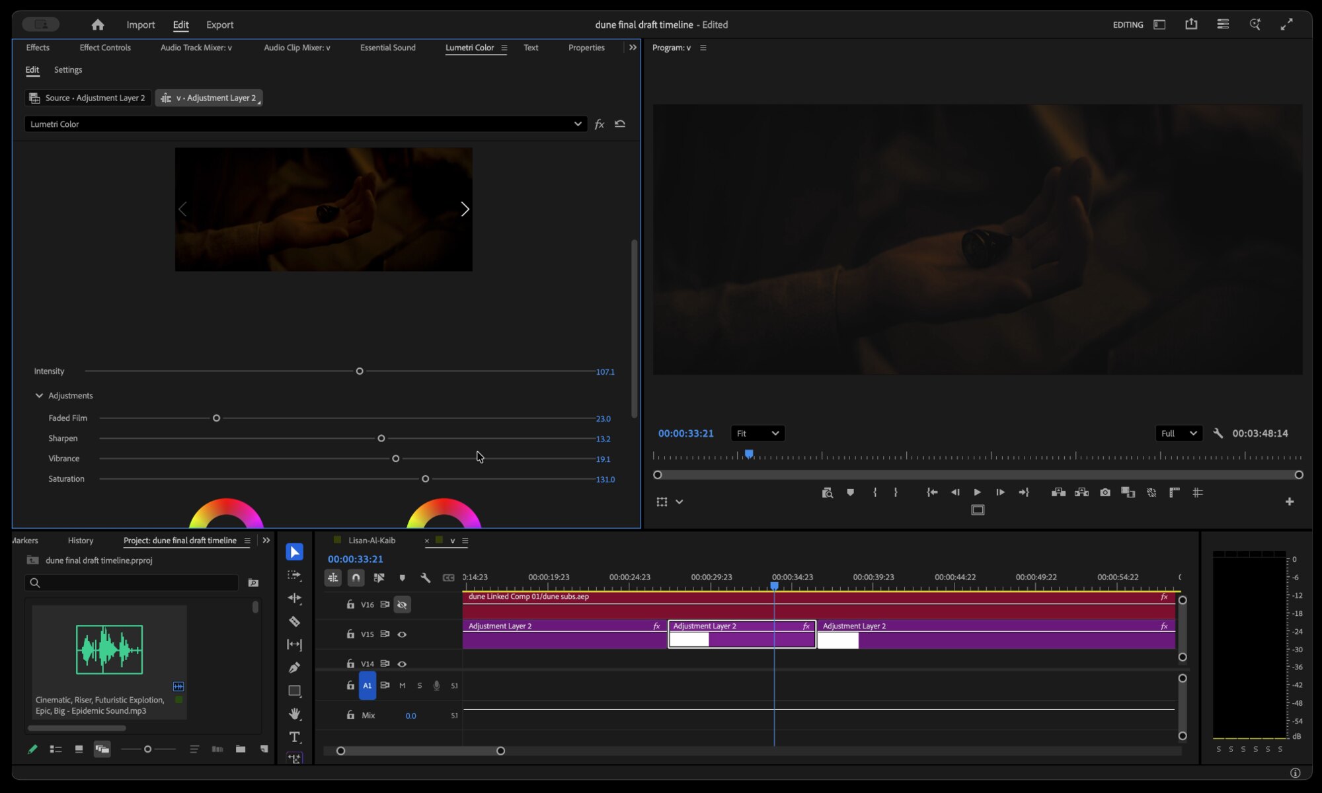The width and height of the screenshot is (1322, 793).
Task: Open the Full playback resolution dropdown
Action: click(x=1179, y=434)
